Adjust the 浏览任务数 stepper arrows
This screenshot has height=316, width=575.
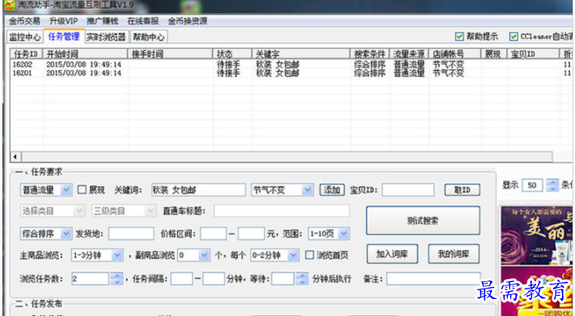coord(116,279)
